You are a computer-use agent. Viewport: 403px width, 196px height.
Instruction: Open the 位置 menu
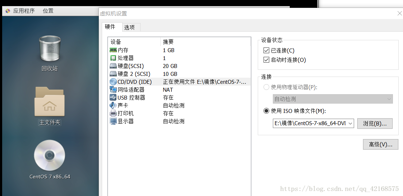(48, 11)
